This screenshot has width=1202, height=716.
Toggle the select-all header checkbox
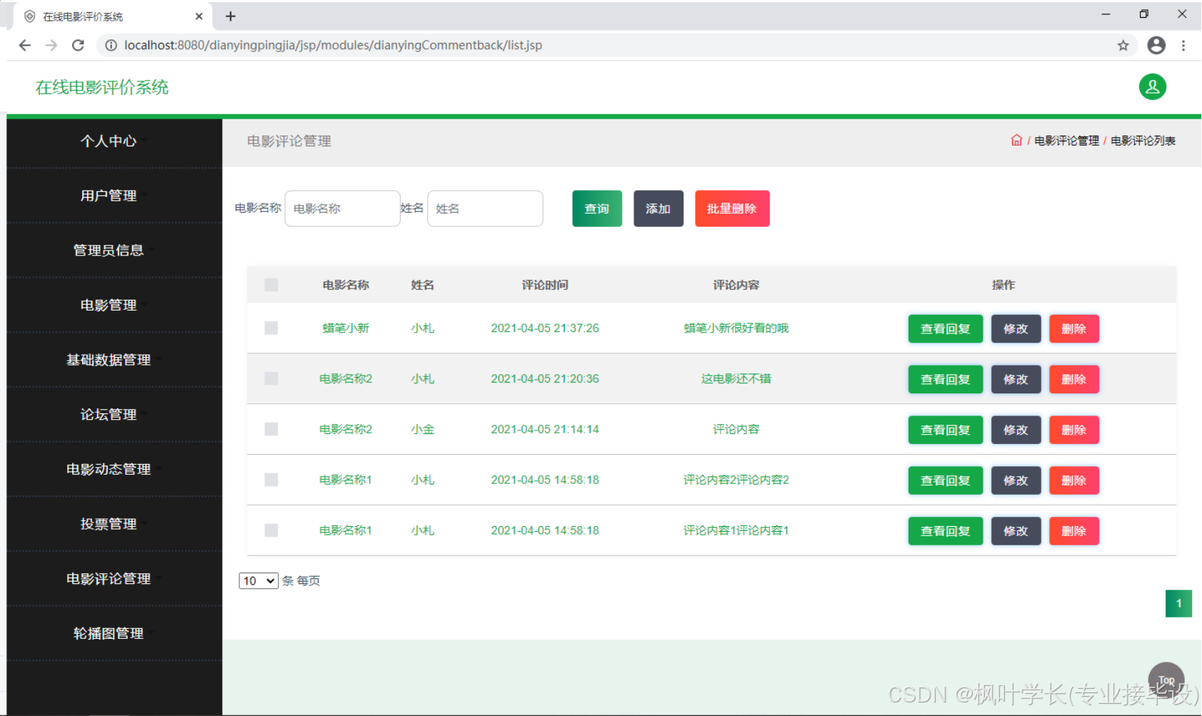pos(271,285)
